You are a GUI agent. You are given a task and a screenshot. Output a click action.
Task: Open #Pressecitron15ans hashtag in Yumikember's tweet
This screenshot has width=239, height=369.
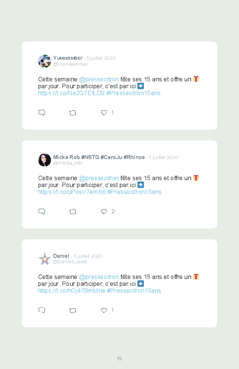click(133, 93)
